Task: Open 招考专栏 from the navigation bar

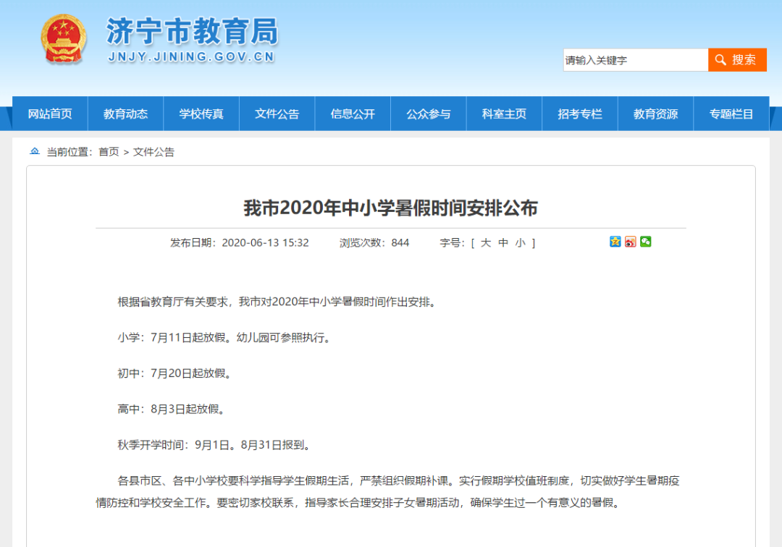Action: point(580,114)
